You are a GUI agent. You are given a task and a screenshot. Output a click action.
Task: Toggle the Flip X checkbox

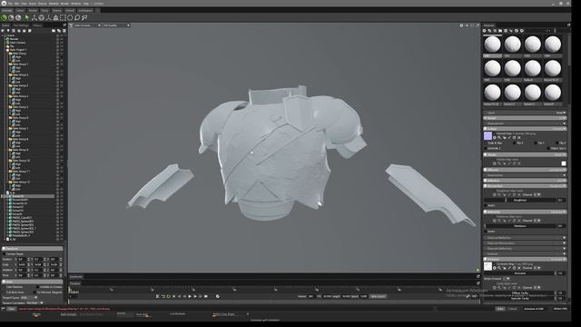click(515, 143)
